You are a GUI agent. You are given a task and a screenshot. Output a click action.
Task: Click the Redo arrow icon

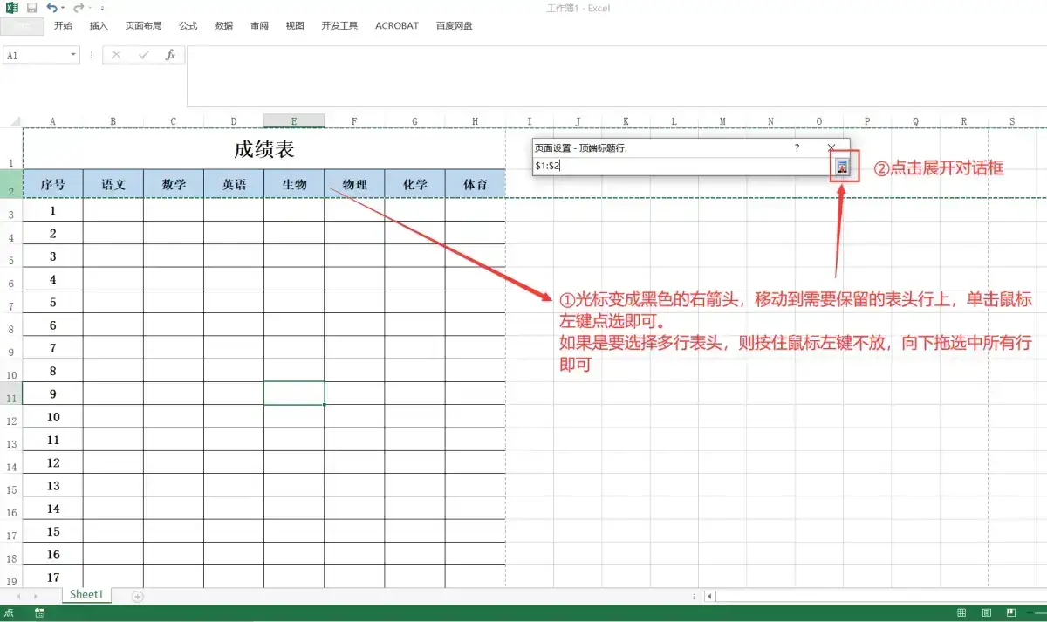tap(79, 8)
